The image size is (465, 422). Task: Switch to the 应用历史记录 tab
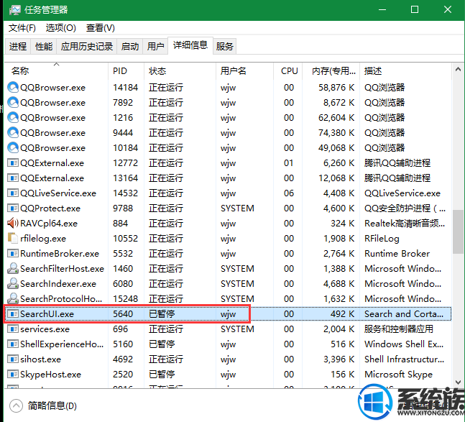tap(86, 46)
